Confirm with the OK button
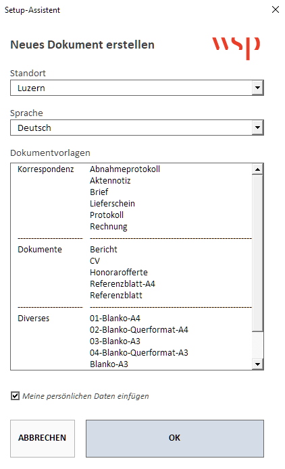This screenshot has width=285, height=469. pyautogui.click(x=175, y=439)
